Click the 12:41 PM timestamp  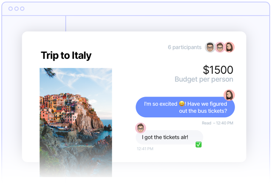click(145, 149)
